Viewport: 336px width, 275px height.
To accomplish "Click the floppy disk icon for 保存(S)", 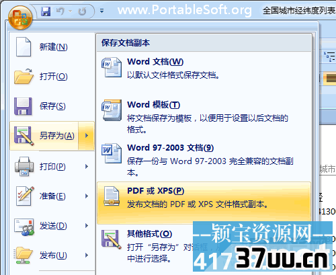I will pyautogui.click(x=23, y=106).
